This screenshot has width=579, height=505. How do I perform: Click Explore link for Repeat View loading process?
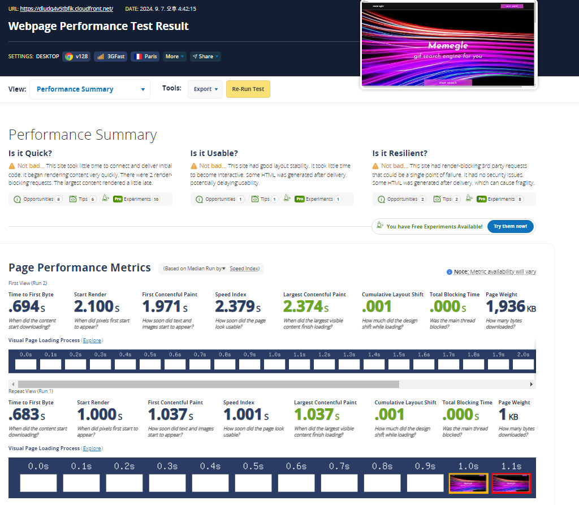point(92,448)
